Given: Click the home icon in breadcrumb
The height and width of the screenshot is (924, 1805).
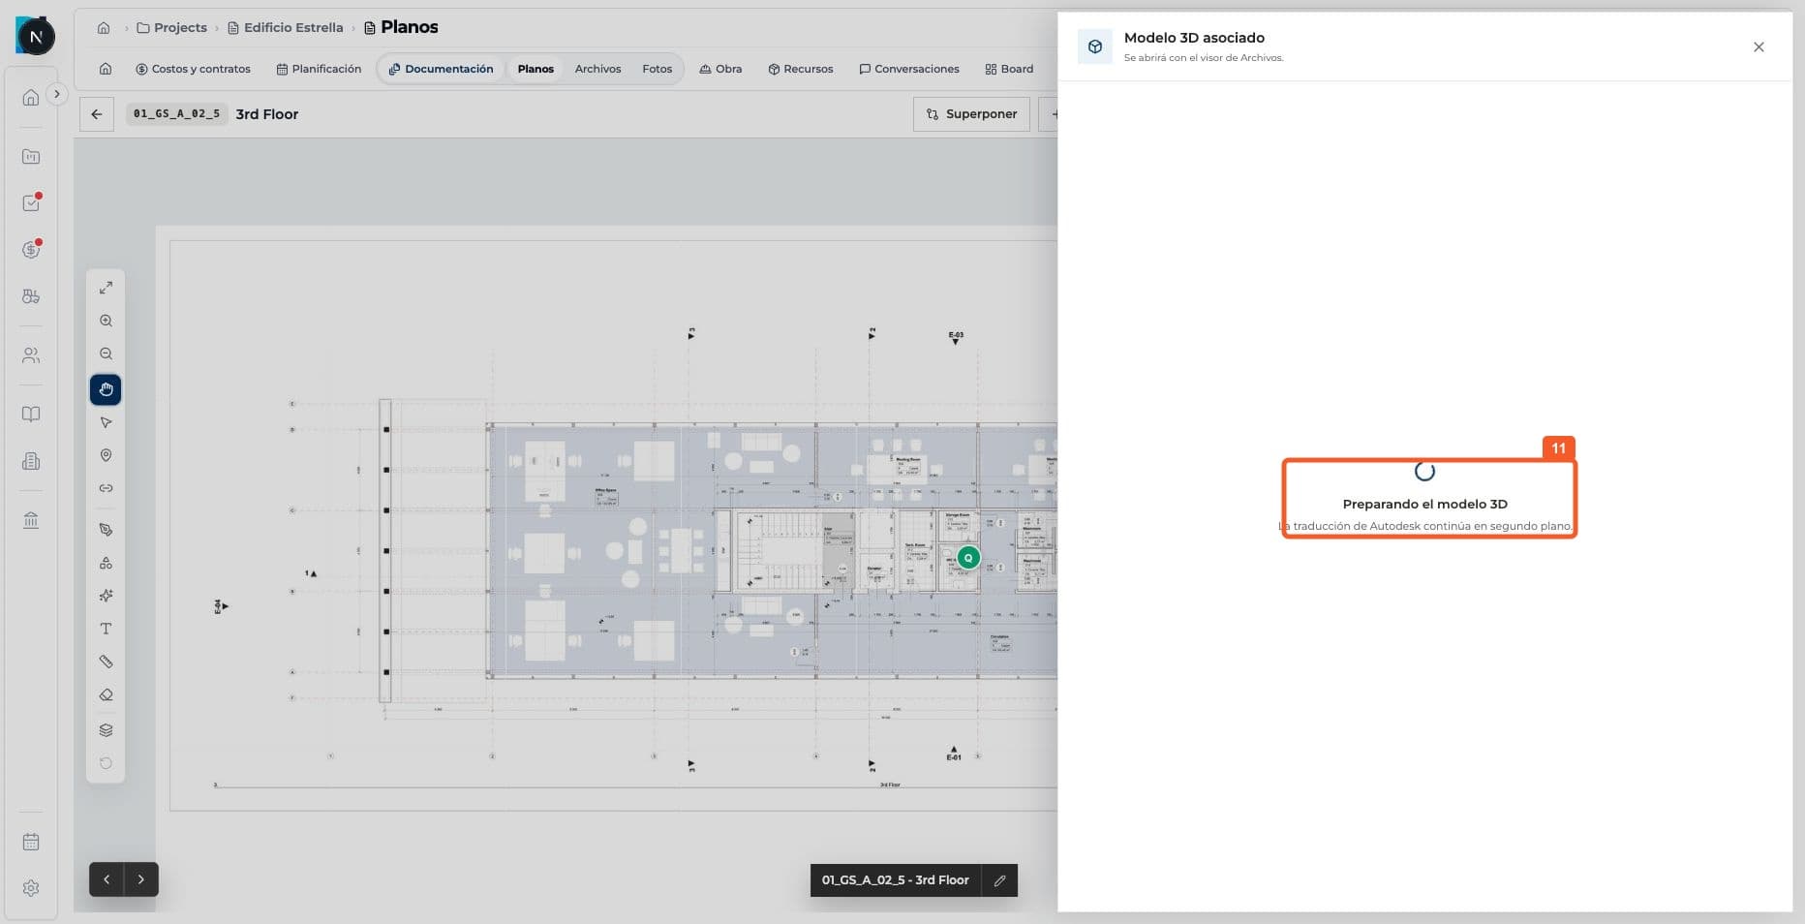Looking at the screenshot, I should 104,27.
